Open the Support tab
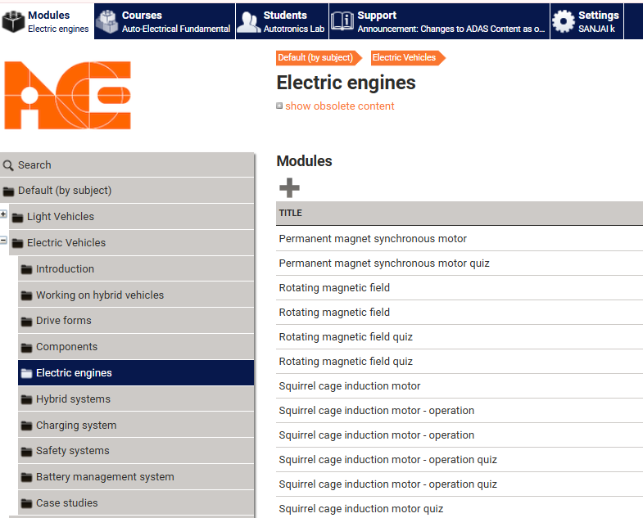The width and height of the screenshot is (643, 518). coord(439,21)
